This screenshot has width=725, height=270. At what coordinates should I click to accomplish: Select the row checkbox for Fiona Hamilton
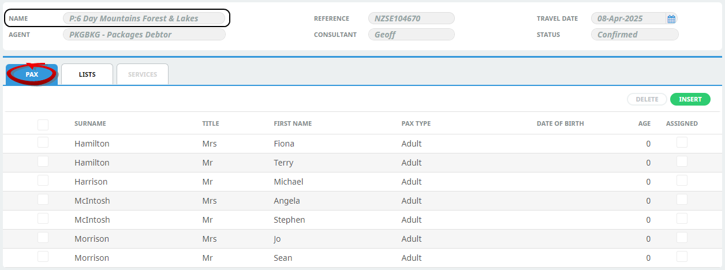point(43,143)
